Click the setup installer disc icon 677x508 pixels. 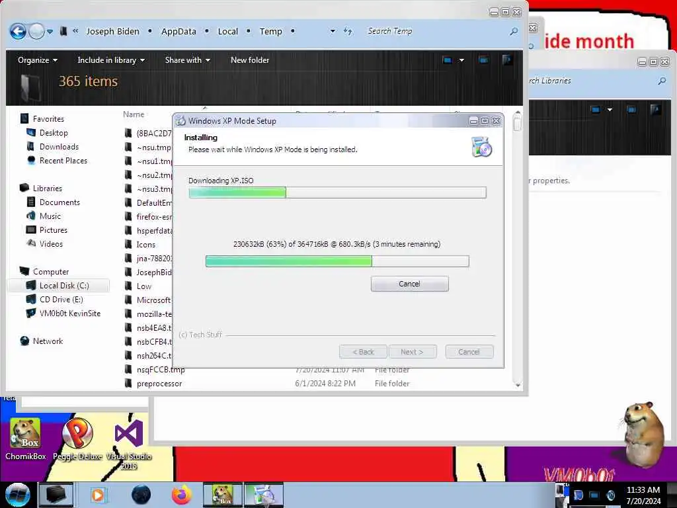482,146
